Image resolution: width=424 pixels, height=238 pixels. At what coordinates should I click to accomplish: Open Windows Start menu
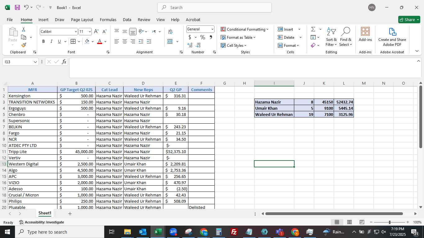[x=7, y=232]
